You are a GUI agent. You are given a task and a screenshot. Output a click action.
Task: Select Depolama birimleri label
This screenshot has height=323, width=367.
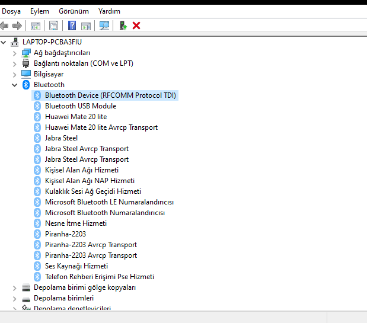[x=63, y=298]
